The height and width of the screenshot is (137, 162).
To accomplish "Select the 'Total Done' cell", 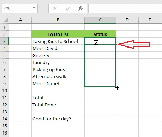I will (x=58, y=105).
